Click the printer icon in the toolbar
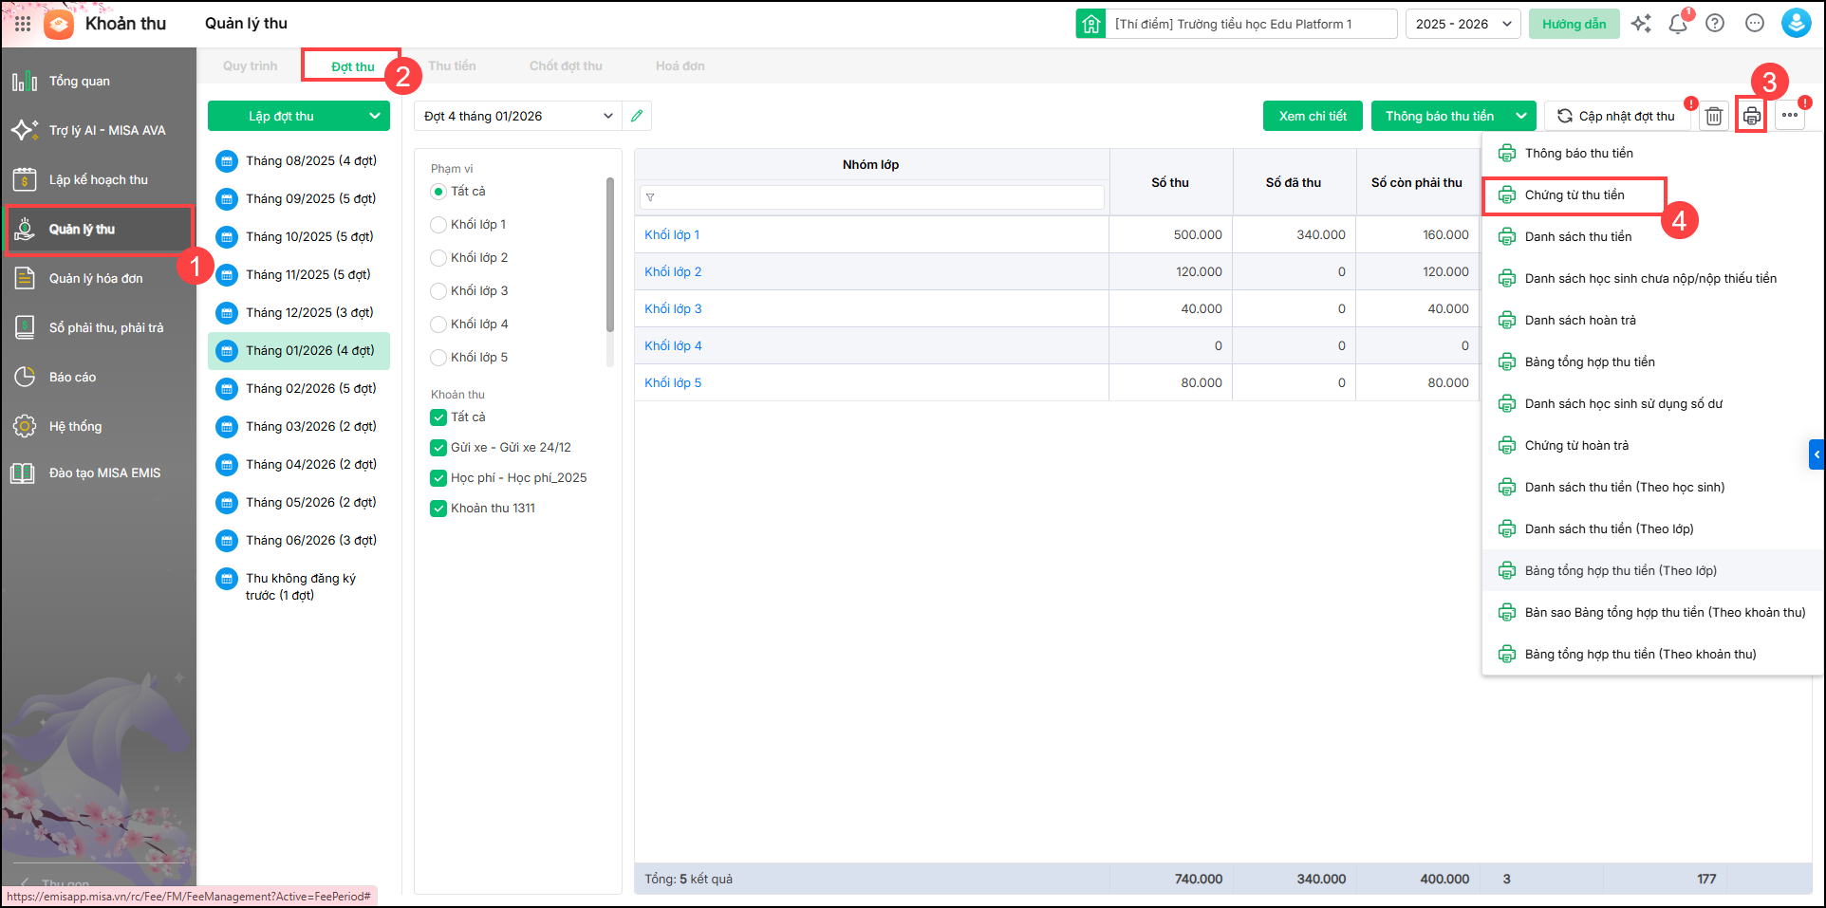 (x=1751, y=116)
